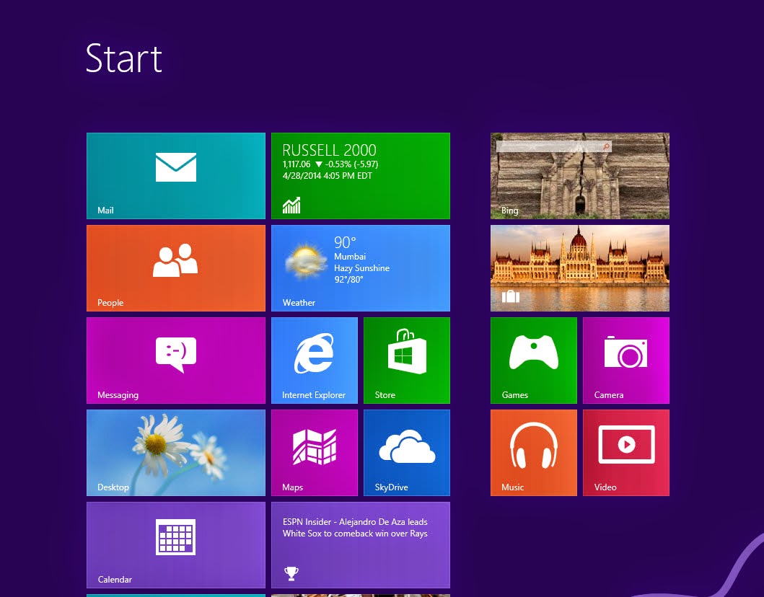Open the Music tile
This screenshot has height=597, width=764.
point(534,452)
